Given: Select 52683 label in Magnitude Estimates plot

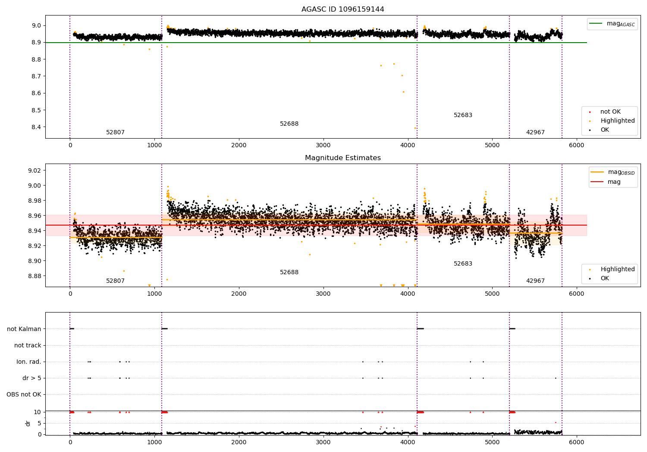Looking at the screenshot, I should [463, 263].
